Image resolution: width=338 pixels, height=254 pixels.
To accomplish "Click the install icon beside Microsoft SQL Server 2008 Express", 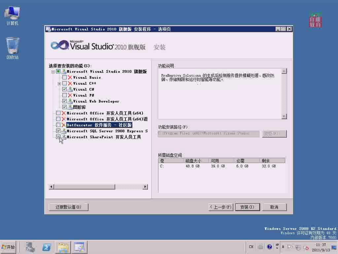I will [x=64, y=131].
